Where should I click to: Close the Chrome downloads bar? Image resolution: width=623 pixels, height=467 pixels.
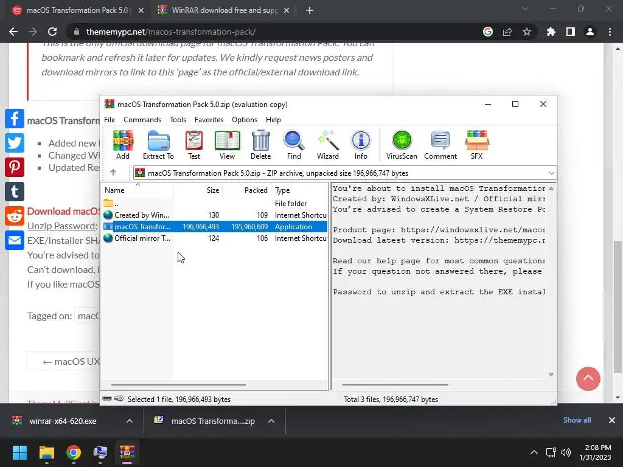[612, 420]
